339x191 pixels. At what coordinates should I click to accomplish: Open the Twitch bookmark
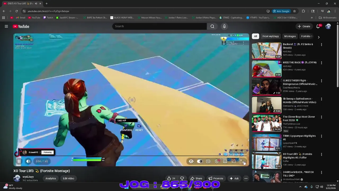click(48, 18)
